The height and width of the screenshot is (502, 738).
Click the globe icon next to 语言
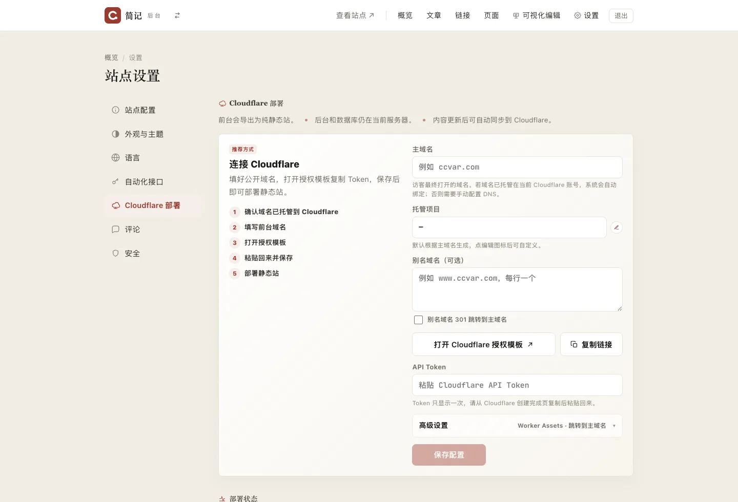pos(115,158)
